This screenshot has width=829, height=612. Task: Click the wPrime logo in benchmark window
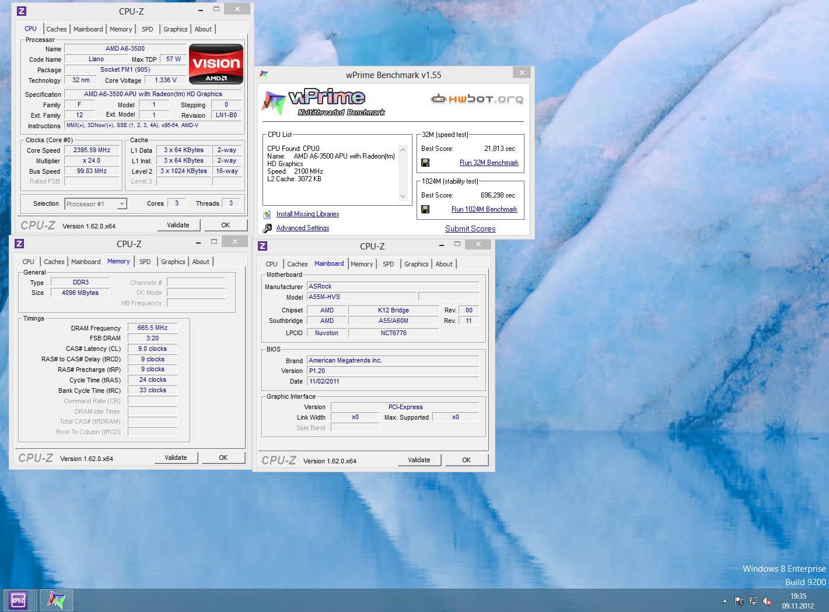[x=323, y=102]
